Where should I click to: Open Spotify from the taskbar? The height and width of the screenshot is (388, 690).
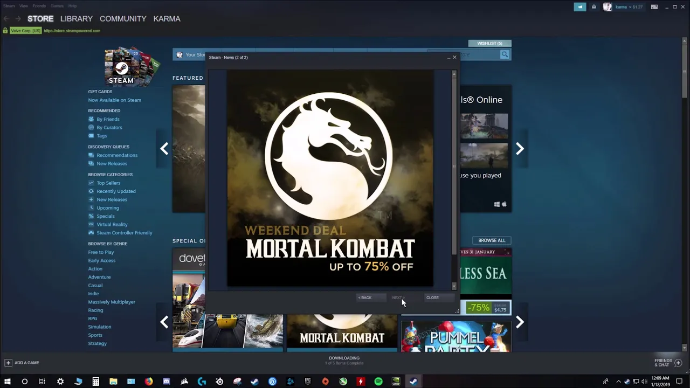point(378,382)
